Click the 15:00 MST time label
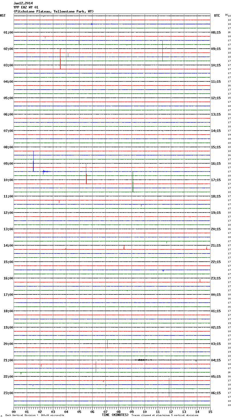The width and height of the screenshot is (232, 419). [x=8, y=262]
